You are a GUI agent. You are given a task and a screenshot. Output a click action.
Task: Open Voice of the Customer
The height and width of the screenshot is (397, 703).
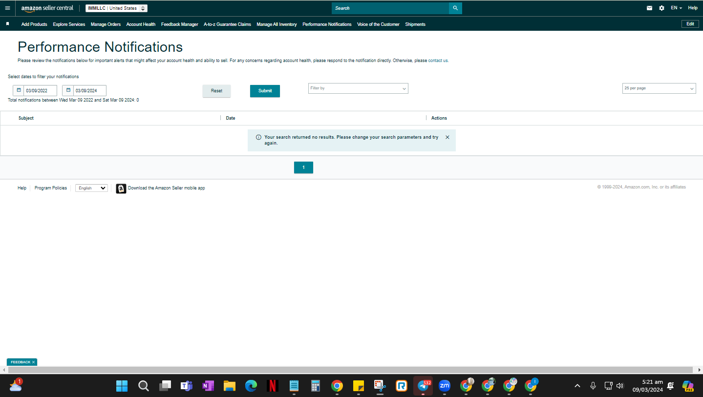tap(378, 24)
